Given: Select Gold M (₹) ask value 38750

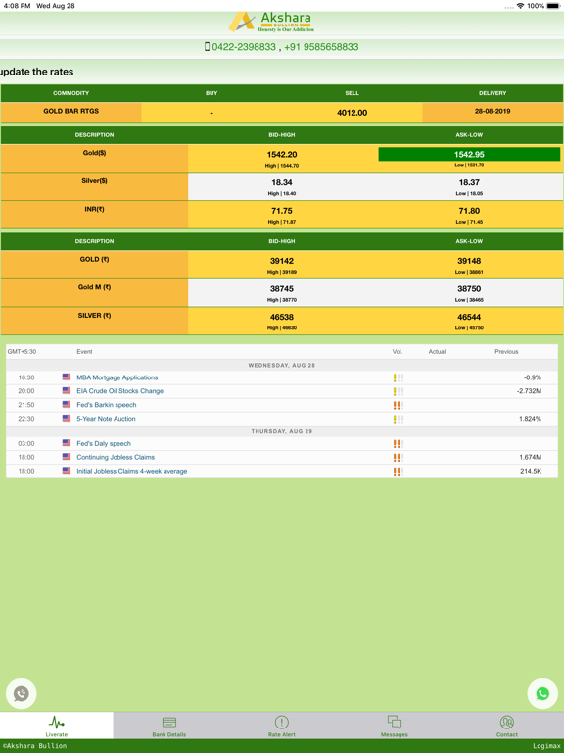Looking at the screenshot, I should point(469,289).
